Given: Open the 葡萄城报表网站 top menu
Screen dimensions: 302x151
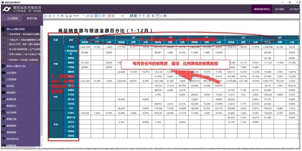Looking at the screenshot, I should tap(262, 9).
